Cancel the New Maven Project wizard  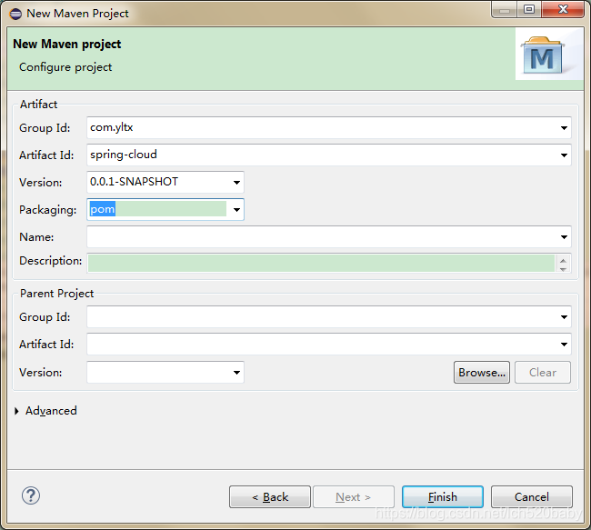[532, 497]
